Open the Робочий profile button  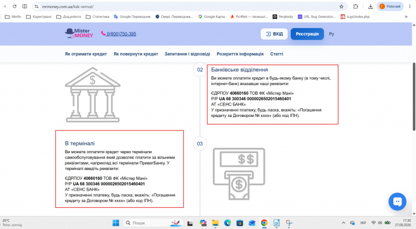(390, 6)
